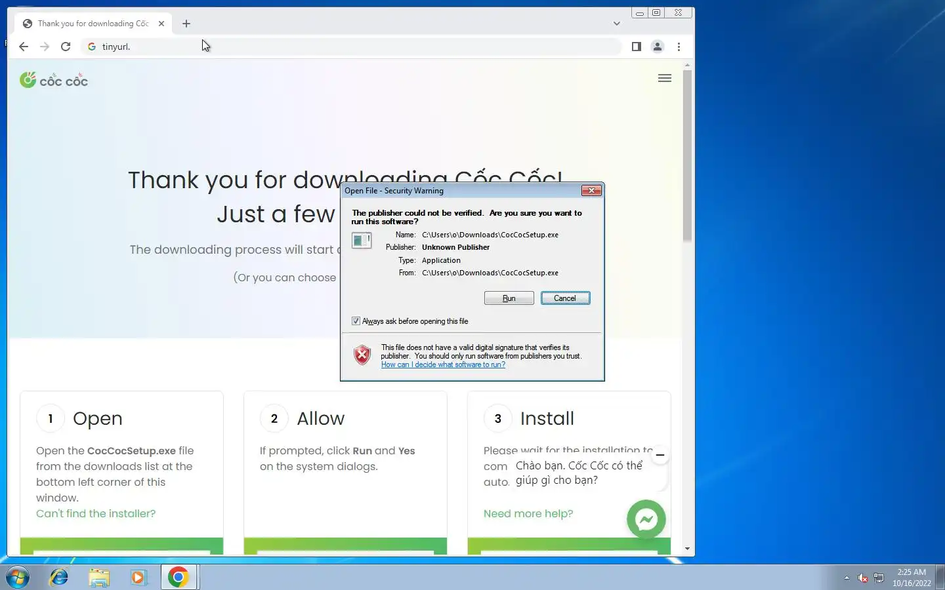
Task: Click the page scrollbar's down arrow
Action: [687, 549]
